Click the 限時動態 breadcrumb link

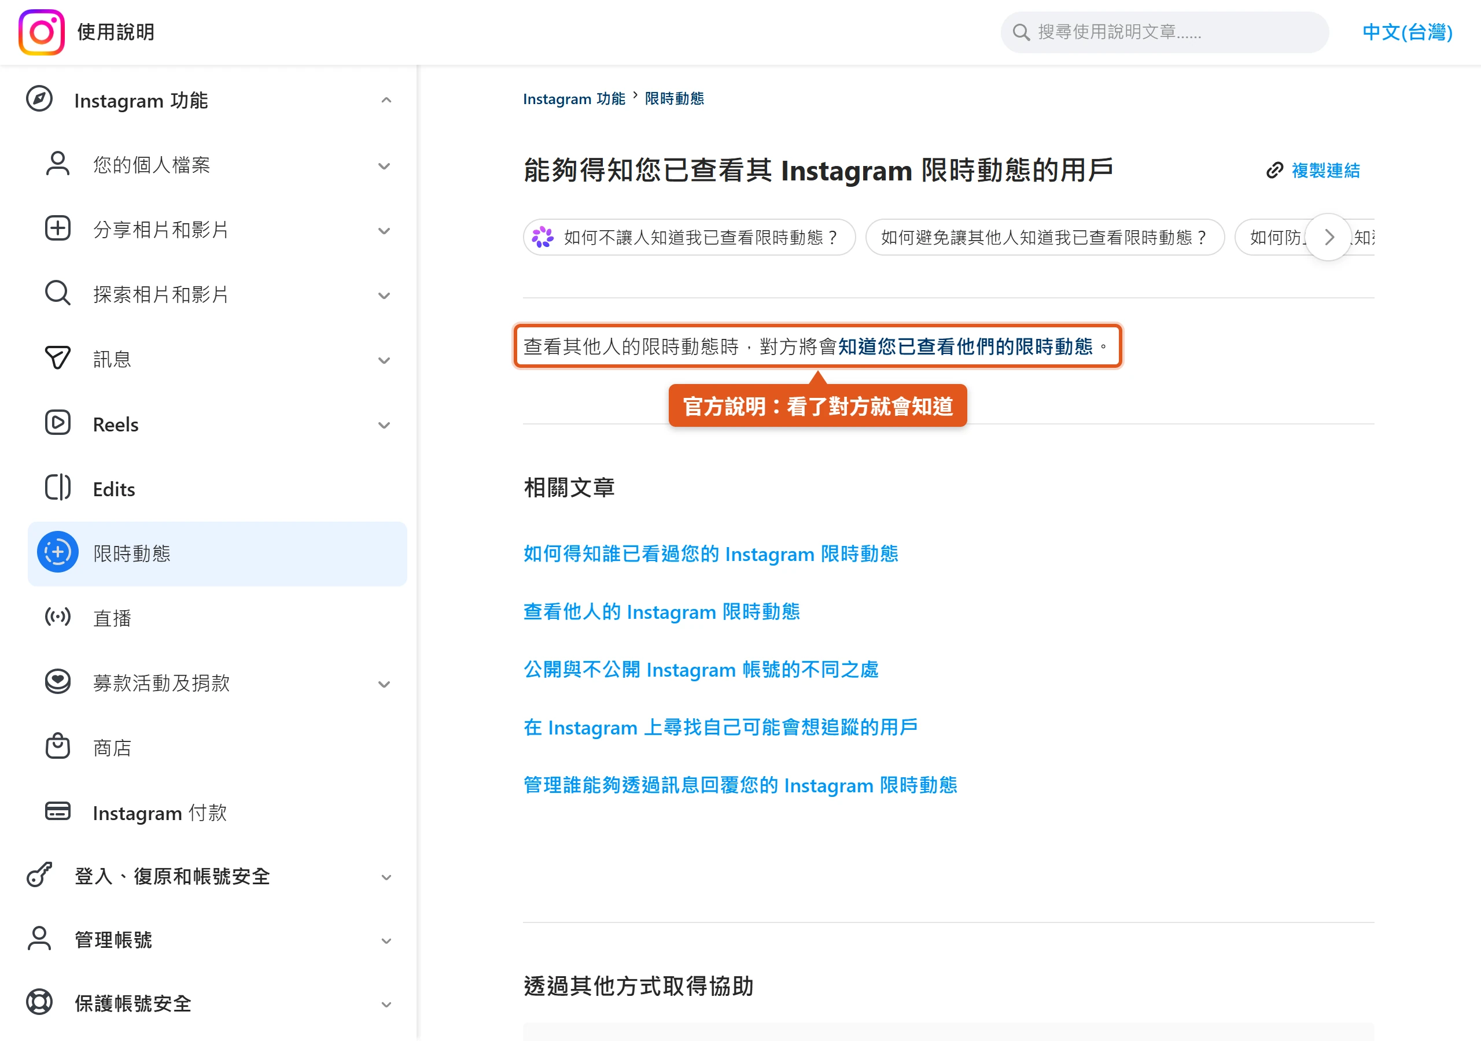(675, 99)
